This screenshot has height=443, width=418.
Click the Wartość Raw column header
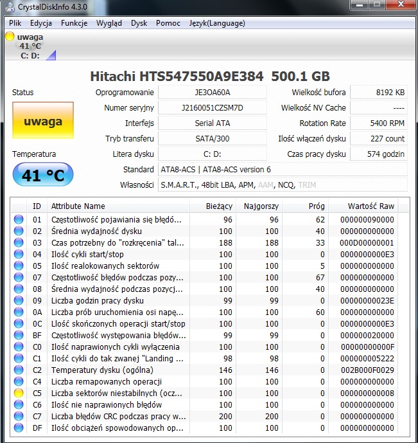(363, 206)
